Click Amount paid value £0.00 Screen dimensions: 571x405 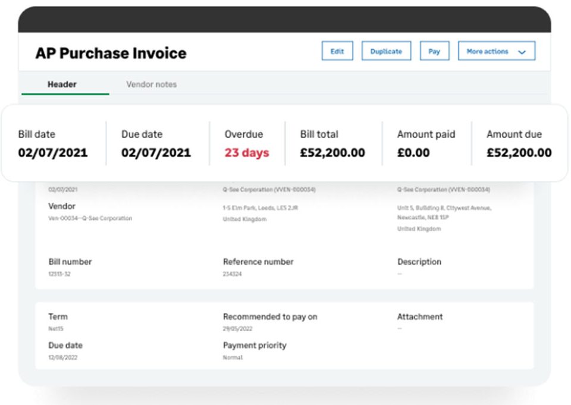coord(413,153)
